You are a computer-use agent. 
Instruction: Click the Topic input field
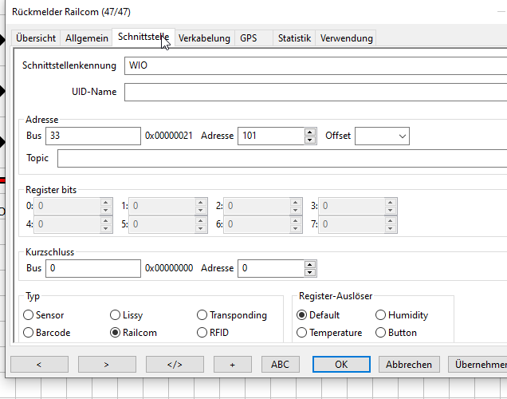pyautogui.click(x=279, y=158)
